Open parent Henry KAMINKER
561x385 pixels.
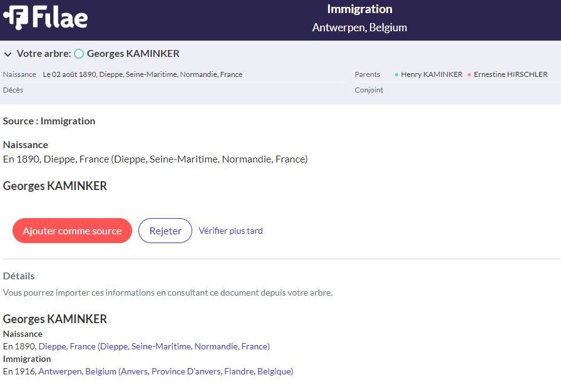(431, 74)
